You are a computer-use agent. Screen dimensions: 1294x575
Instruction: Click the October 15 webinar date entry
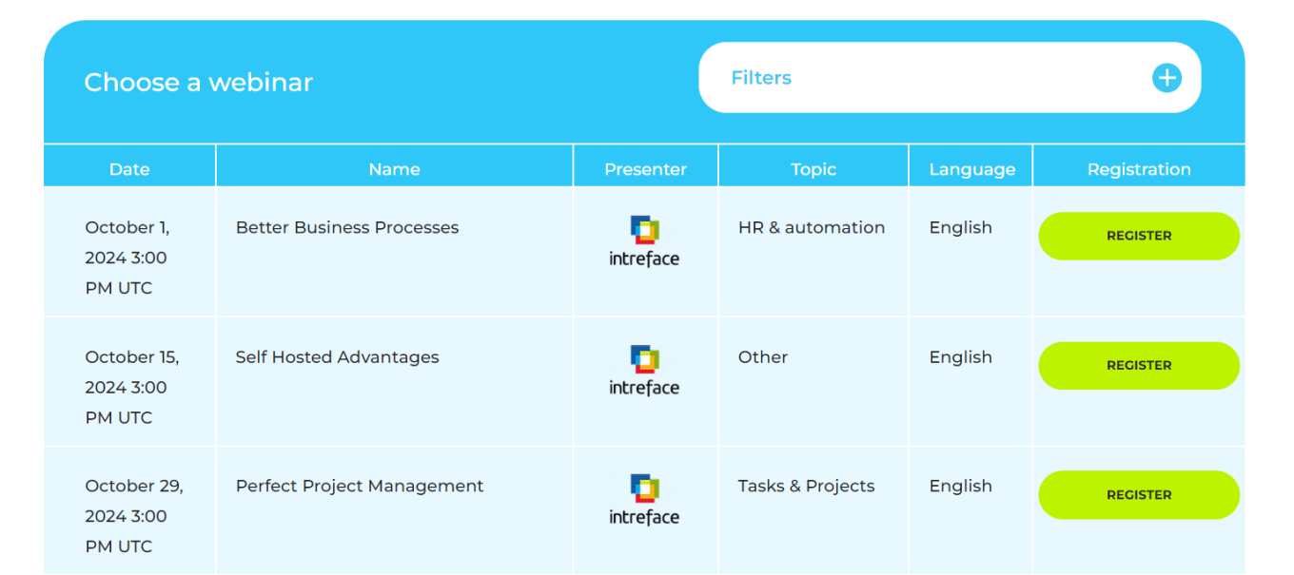point(131,387)
